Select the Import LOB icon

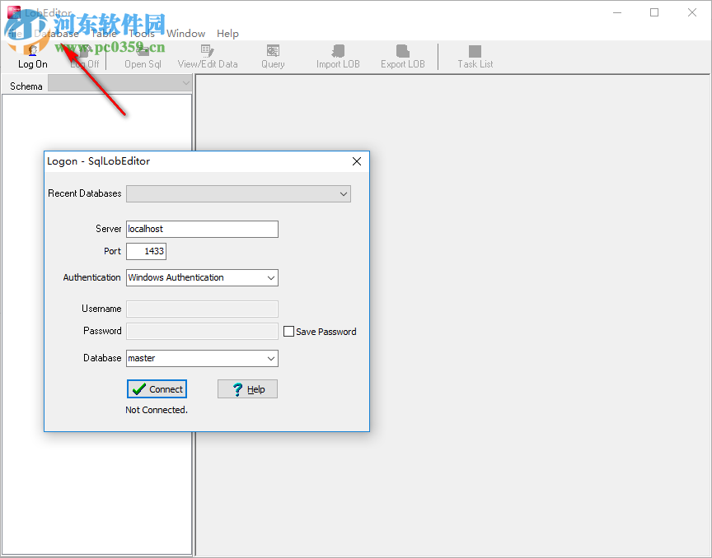338,56
